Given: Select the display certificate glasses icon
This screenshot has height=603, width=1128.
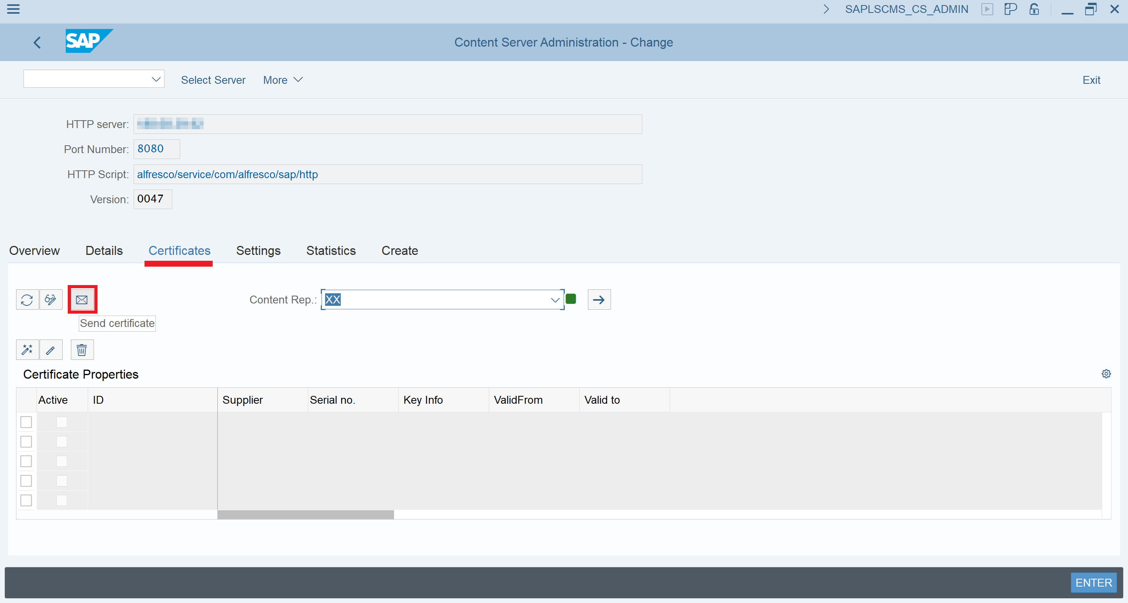Looking at the screenshot, I should click(x=51, y=300).
